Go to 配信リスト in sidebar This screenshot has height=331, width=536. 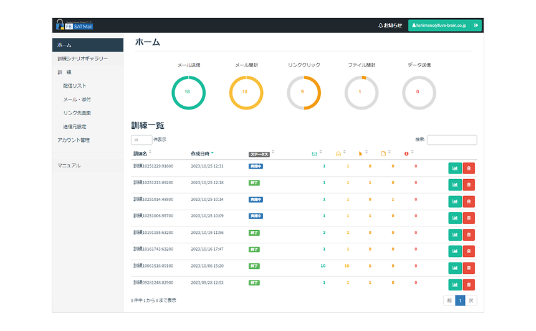pyautogui.click(x=74, y=85)
